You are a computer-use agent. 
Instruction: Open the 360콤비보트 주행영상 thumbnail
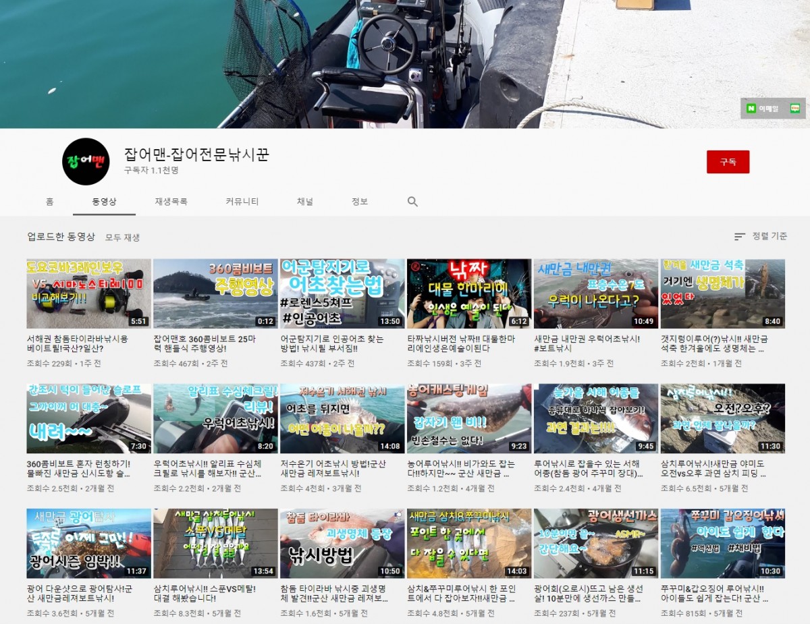click(215, 293)
